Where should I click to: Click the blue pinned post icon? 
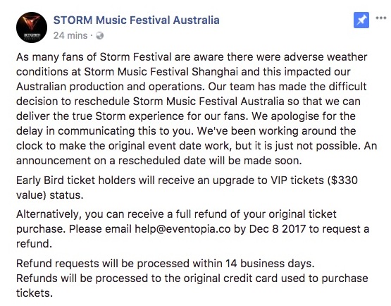[x=361, y=20]
